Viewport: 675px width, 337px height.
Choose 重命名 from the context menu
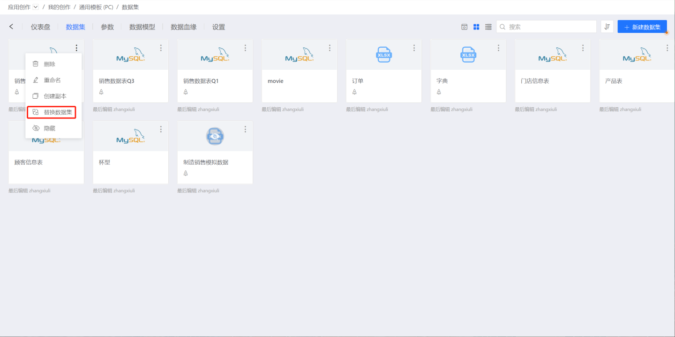click(52, 80)
